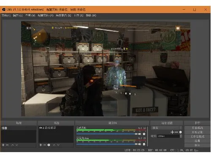Add a new source with the plus icon

41,145
